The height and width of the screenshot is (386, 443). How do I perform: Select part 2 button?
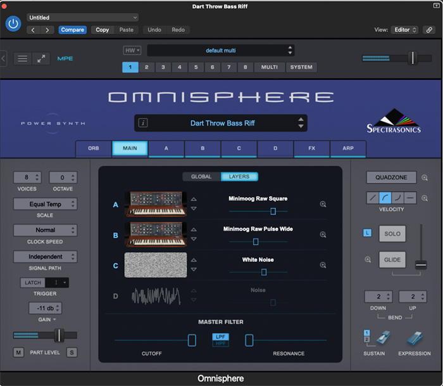(146, 67)
